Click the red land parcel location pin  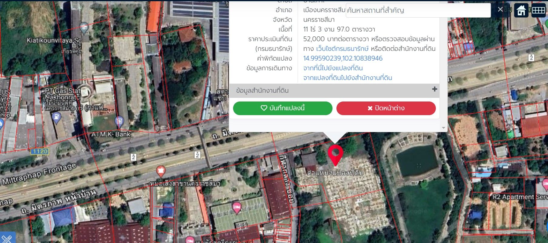(x=335, y=155)
